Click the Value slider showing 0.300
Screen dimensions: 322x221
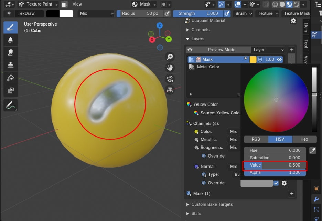pyautogui.click(x=275, y=165)
